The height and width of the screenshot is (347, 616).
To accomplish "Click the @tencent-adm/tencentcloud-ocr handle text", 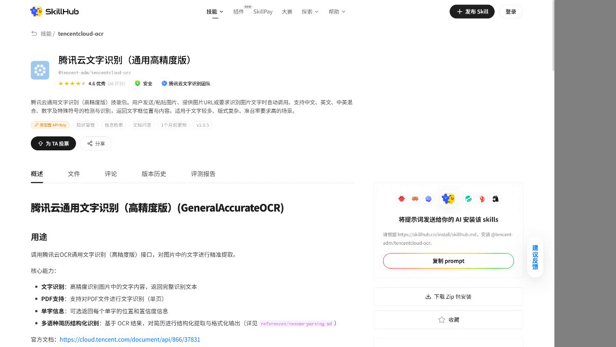I will [95, 73].
